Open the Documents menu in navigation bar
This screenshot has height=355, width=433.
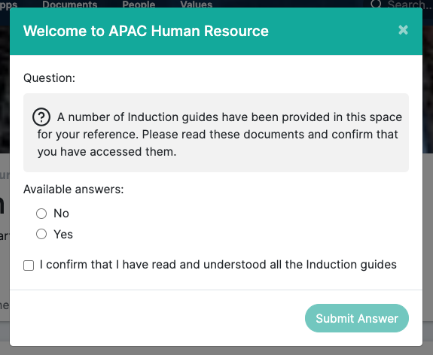[70, 4]
